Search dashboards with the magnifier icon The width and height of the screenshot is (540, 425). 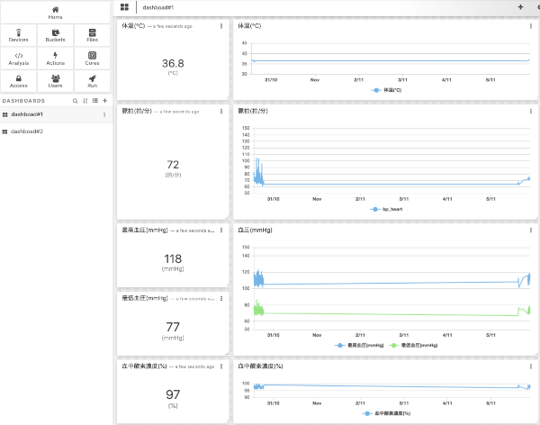coord(75,101)
